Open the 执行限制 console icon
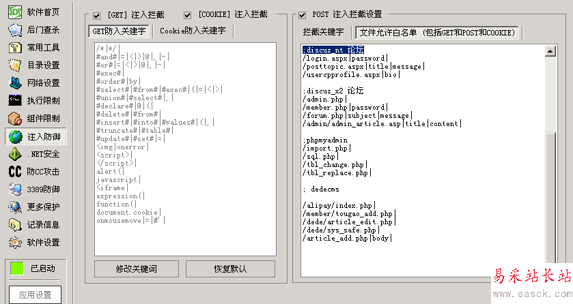573x304 pixels. click(x=15, y=100)
